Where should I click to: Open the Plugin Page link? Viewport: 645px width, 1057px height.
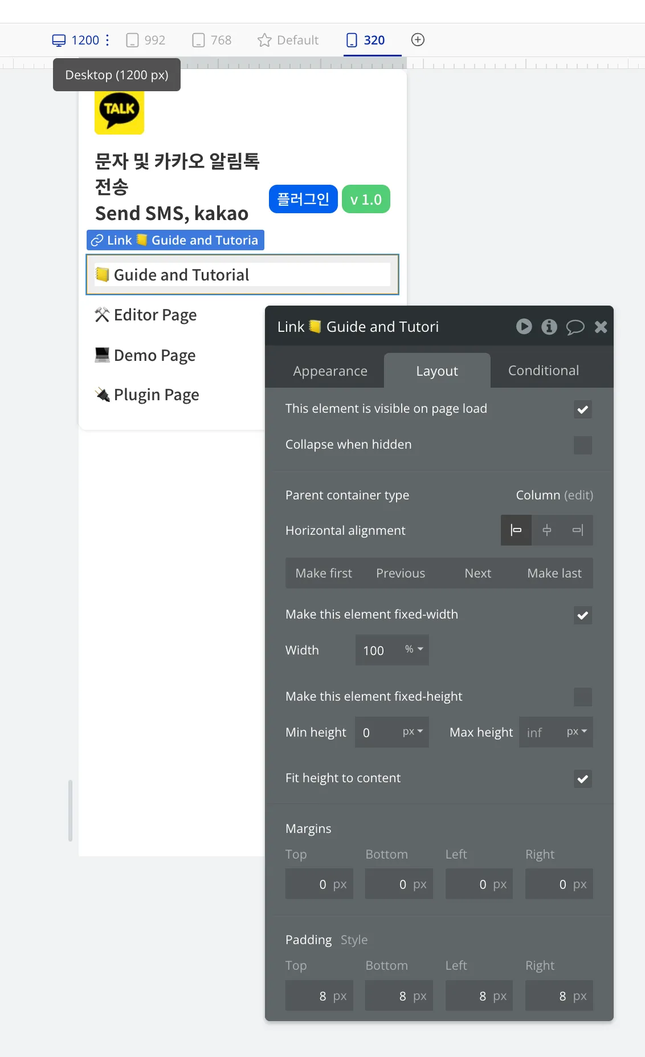click(x=147, y=395)
